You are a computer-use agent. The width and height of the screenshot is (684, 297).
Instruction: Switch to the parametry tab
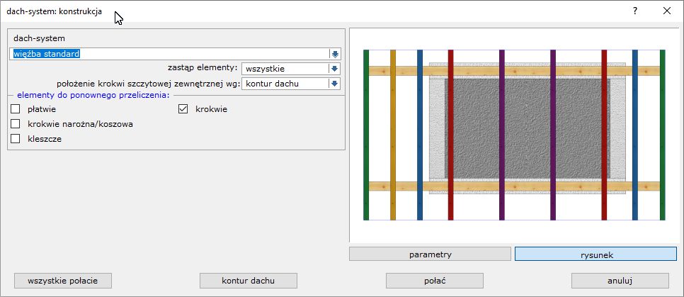click(x=430, y=254)
